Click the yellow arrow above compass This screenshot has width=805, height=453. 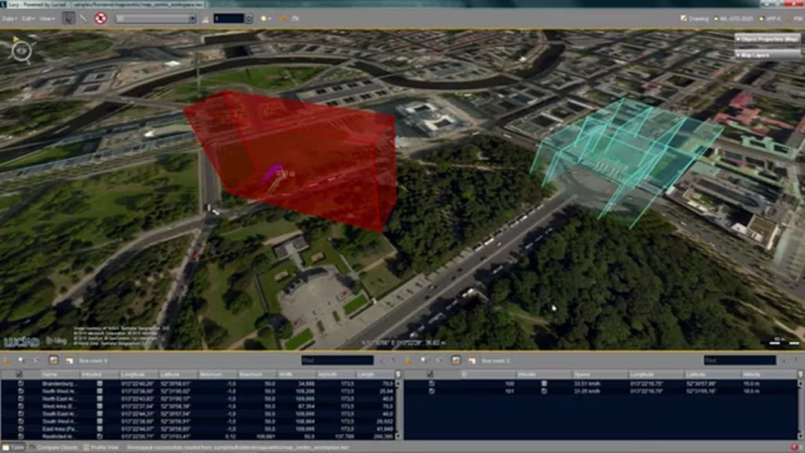pos(16,38)
